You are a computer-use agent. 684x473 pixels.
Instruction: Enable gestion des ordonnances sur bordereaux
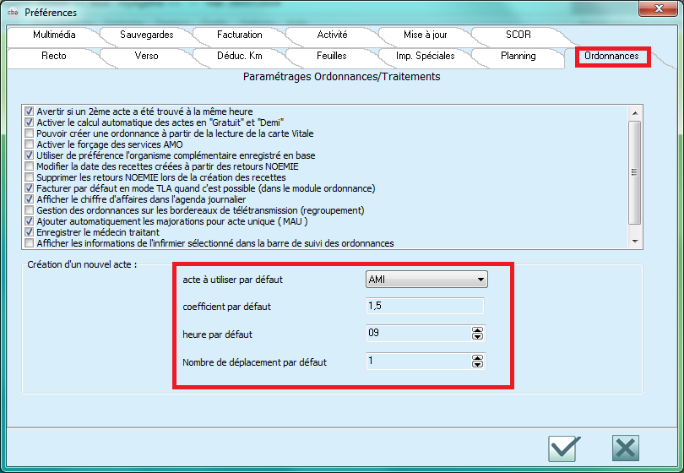tap(30, 210)
